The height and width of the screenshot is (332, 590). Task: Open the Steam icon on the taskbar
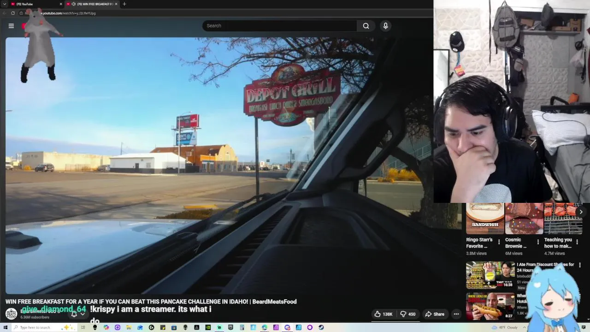(x=321, y=327)
